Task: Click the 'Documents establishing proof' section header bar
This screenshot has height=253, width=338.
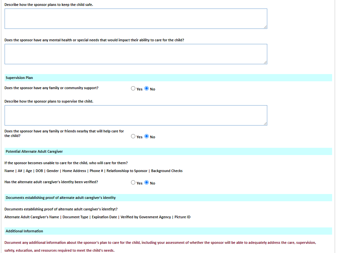Action: pos(168,198)
